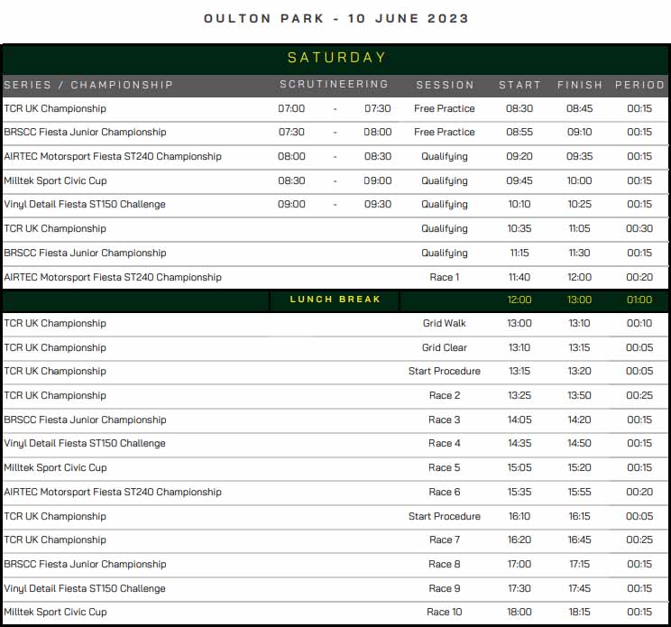
Task: Click the Scrutineering column header
Action: pos(334,84)
